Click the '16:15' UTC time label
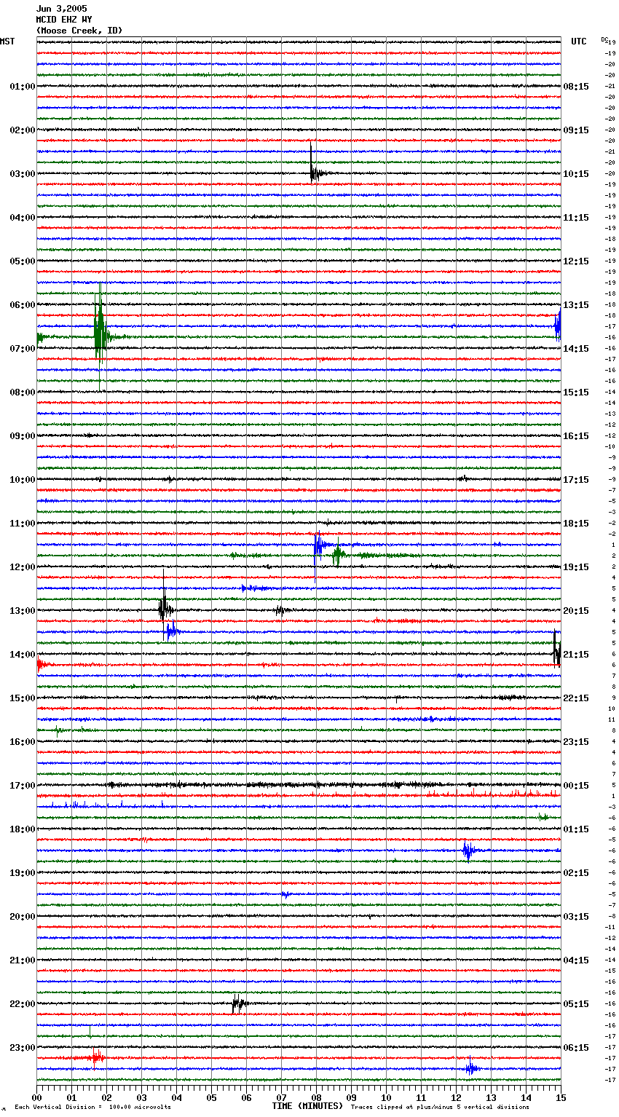This screenshot has width=619, height=1117. 576,436
